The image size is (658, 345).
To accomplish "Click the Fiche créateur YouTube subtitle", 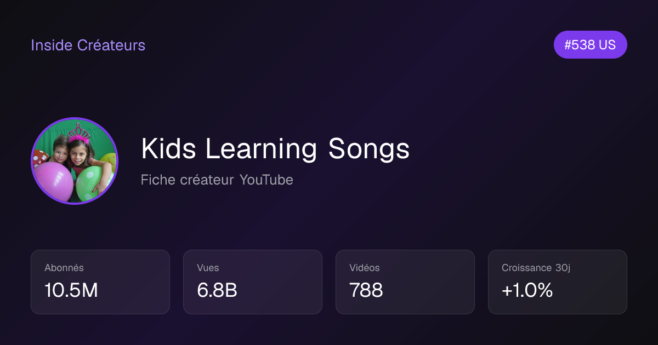I will pyautogui.click(x=217, y=180).
